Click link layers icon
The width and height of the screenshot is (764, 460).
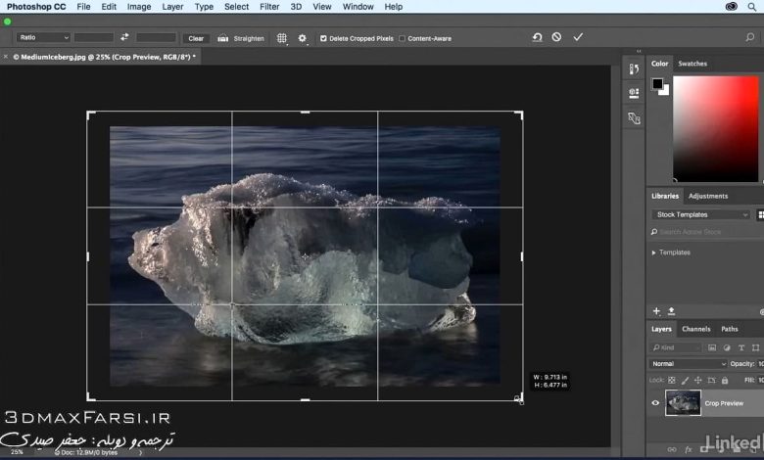[x=672, y=450]
